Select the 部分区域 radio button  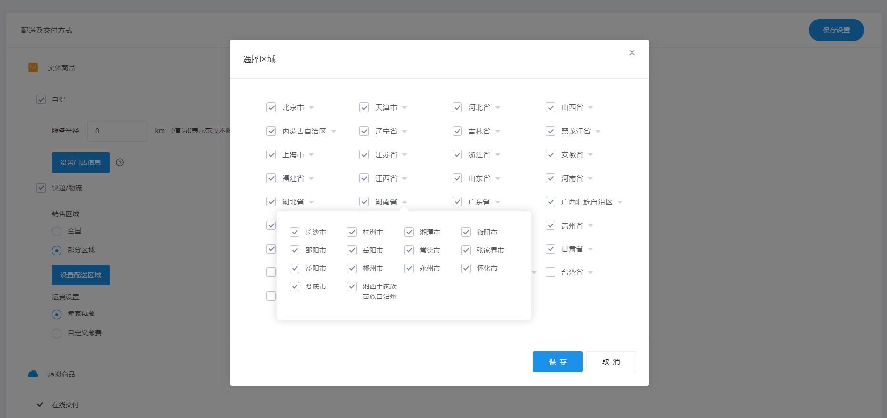pyautogui.click(x=57, y=251)
